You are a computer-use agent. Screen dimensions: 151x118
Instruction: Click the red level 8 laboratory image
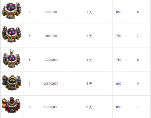click(11, 105)
